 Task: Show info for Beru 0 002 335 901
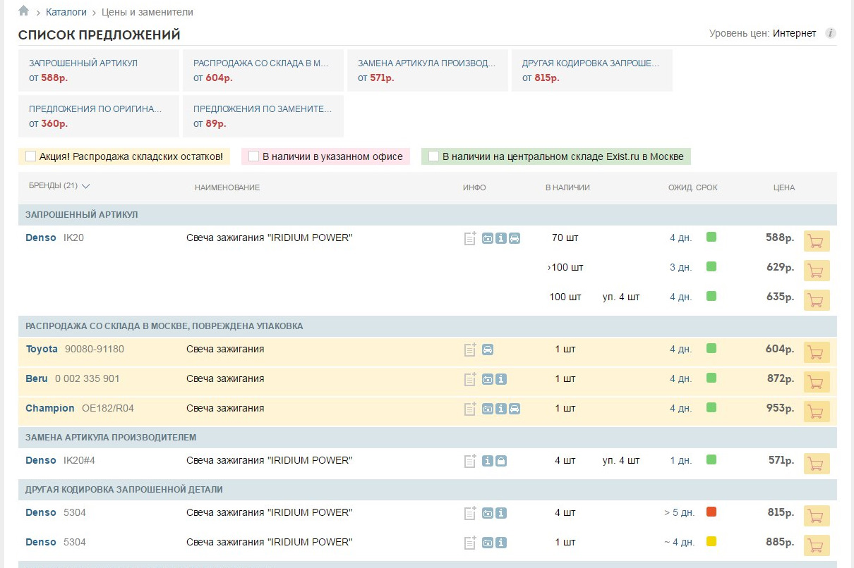[x=501, y=379]
